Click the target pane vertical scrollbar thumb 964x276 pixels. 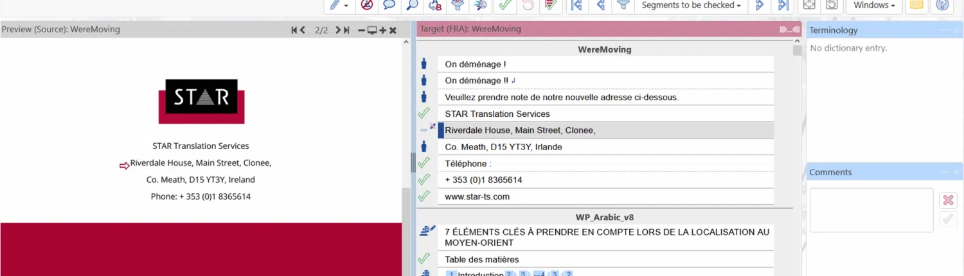click(x=797, y=50)
